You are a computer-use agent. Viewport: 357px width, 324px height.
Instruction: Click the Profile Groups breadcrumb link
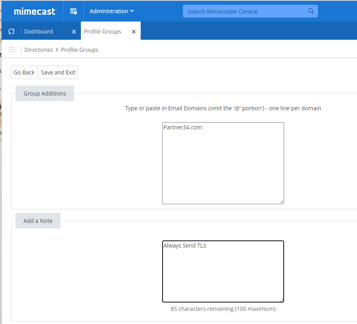point(79,49)
